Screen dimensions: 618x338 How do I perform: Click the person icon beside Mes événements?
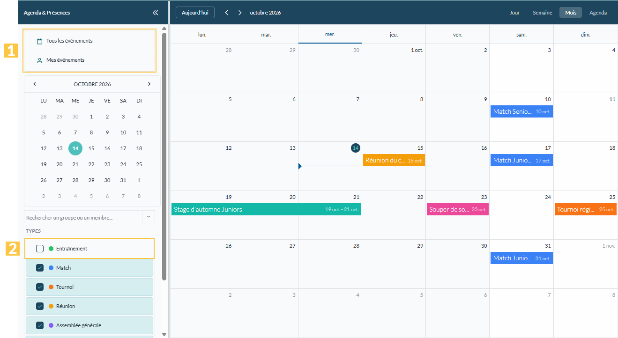40,60
